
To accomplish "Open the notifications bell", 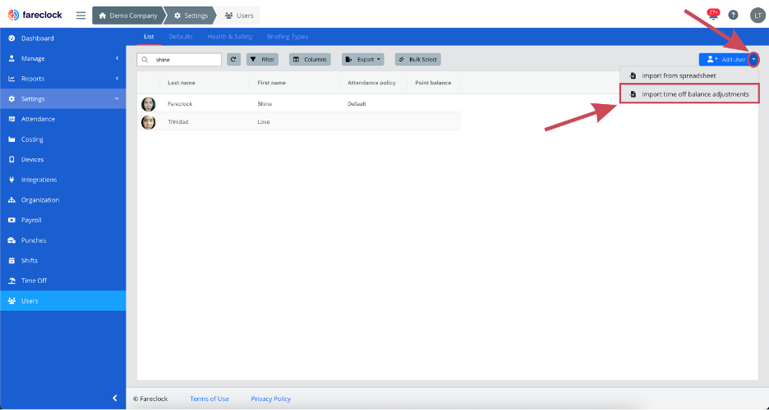I will (x=713, y=15).
